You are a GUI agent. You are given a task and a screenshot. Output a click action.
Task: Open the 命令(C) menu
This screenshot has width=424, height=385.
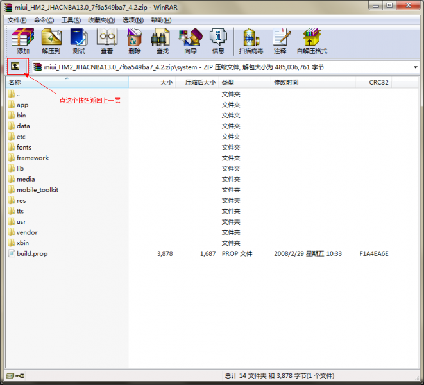pyautogui.click(x=44, y=21)
